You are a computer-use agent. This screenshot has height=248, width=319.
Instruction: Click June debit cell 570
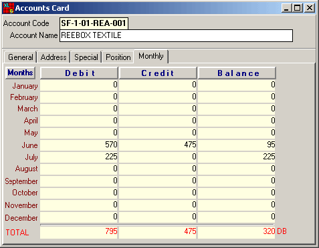coord(79,145)
